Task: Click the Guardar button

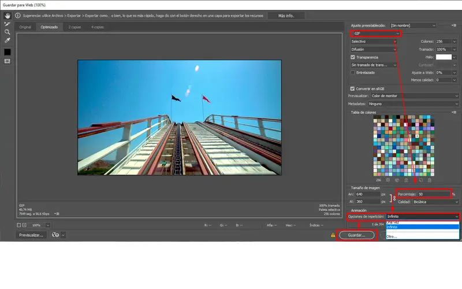Action: coord(355,235)
